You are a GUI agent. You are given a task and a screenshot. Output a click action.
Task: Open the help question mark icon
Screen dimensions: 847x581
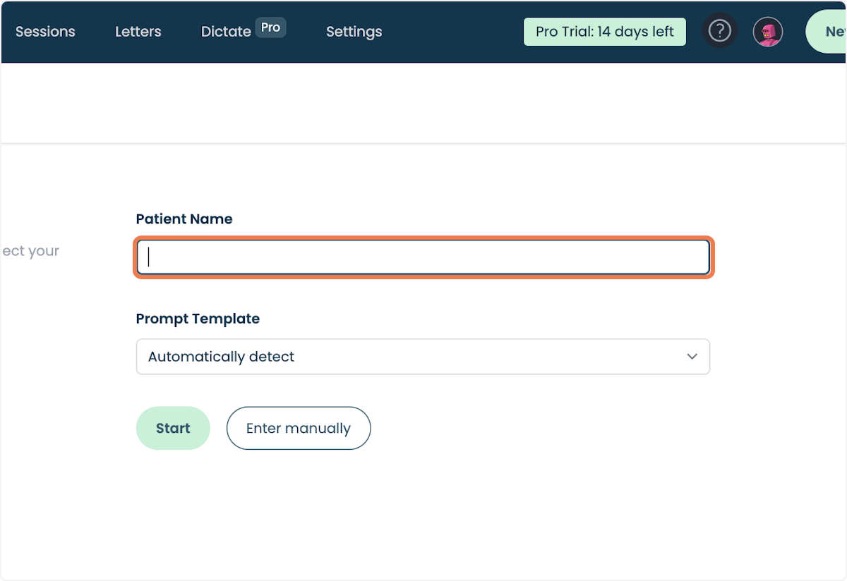pos(720,32)
